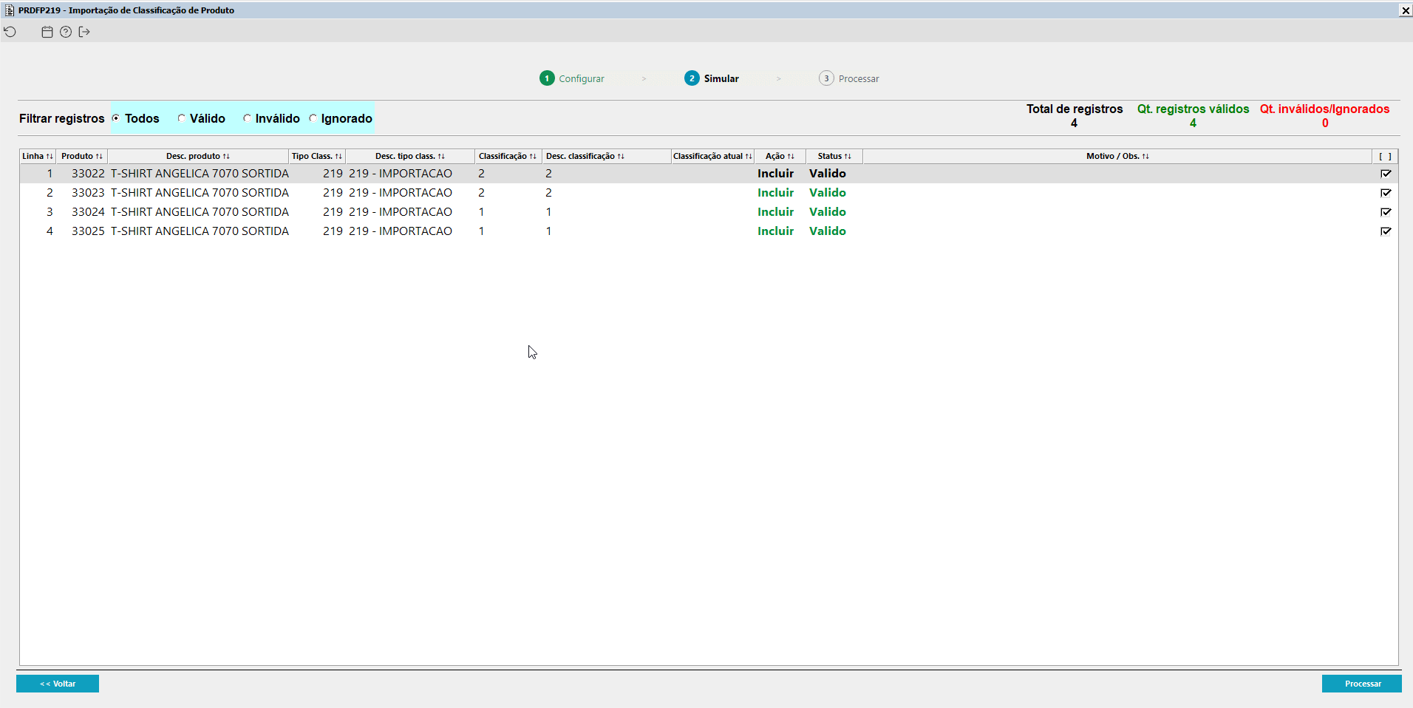Sort by the Status column header
Image resolution: width=1413 pixels, height=708 pixels.
click(x=834, y=156)
